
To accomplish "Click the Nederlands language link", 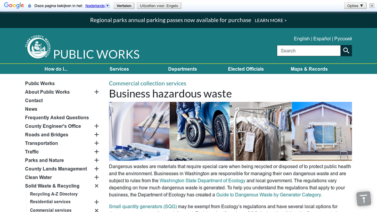I will click(95, 6).
